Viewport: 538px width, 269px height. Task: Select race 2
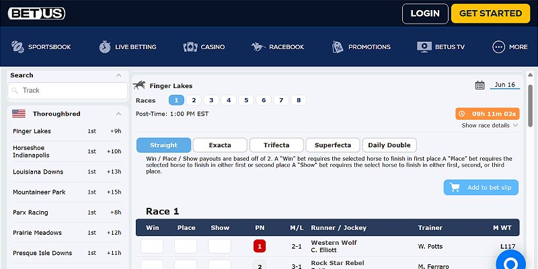click(194, 100)
